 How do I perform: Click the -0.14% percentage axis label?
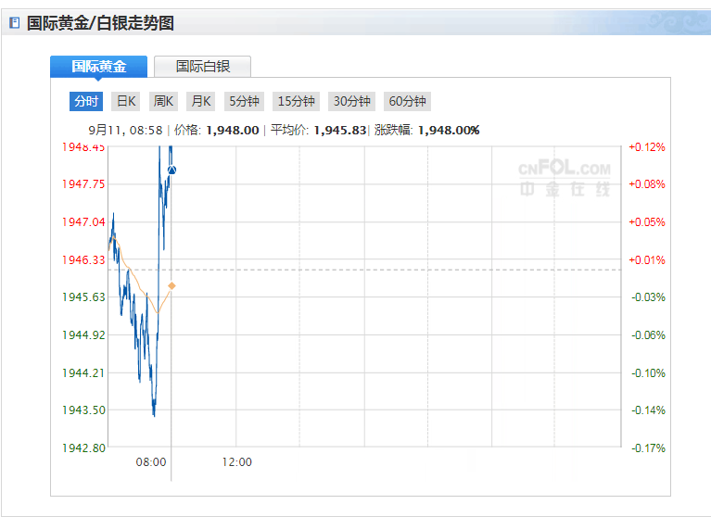click(648, 410)
